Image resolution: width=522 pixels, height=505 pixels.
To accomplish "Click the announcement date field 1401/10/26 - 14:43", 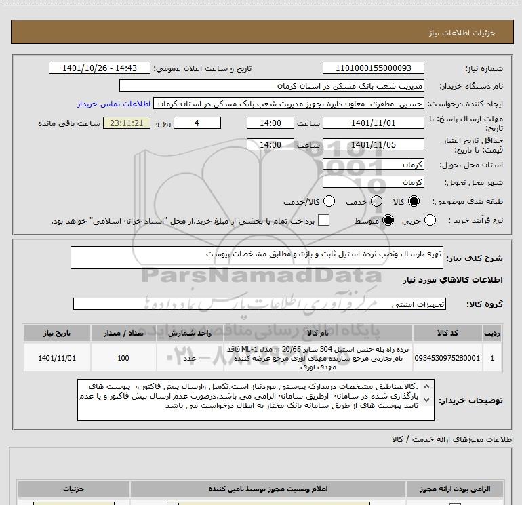I will [100, 68].
